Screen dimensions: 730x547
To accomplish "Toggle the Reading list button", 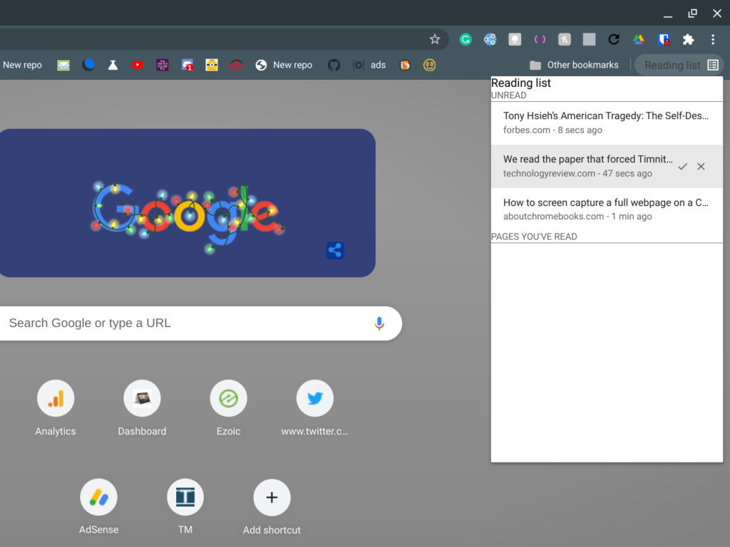I will tap(679, 65).
